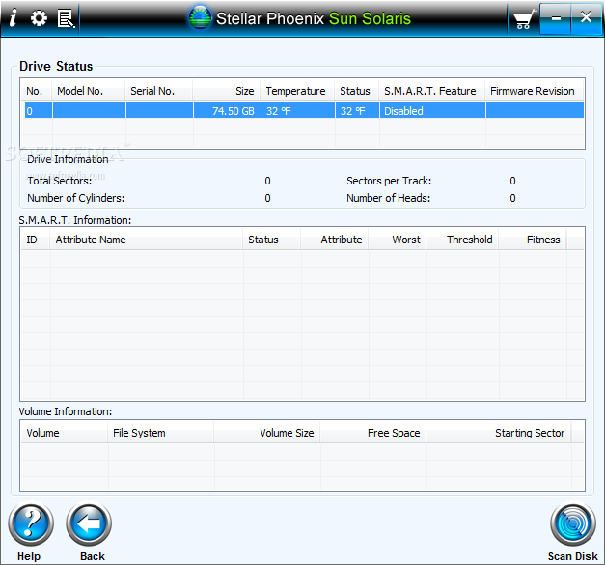Click the Free Space column header
Image resolution: width=605 pixels, height=565 pixels.
coord(373,433)
